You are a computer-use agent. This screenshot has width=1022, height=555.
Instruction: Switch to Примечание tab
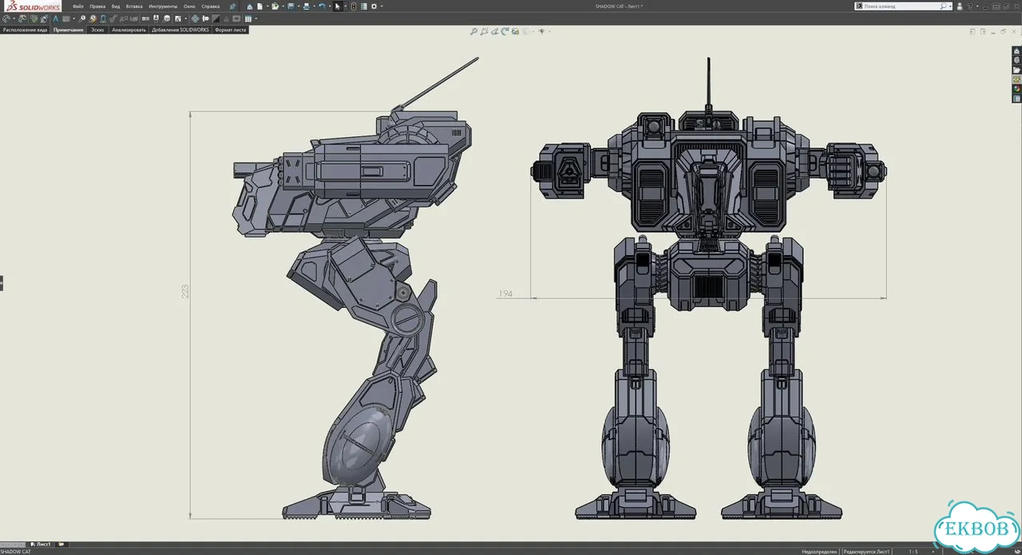(69, 30)
